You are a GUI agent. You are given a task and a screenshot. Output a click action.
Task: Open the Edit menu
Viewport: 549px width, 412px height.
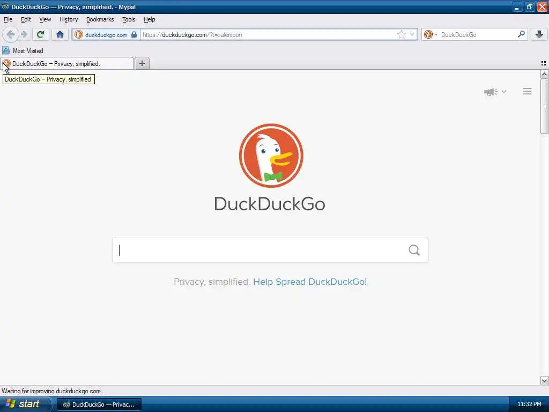coord(26,19)
